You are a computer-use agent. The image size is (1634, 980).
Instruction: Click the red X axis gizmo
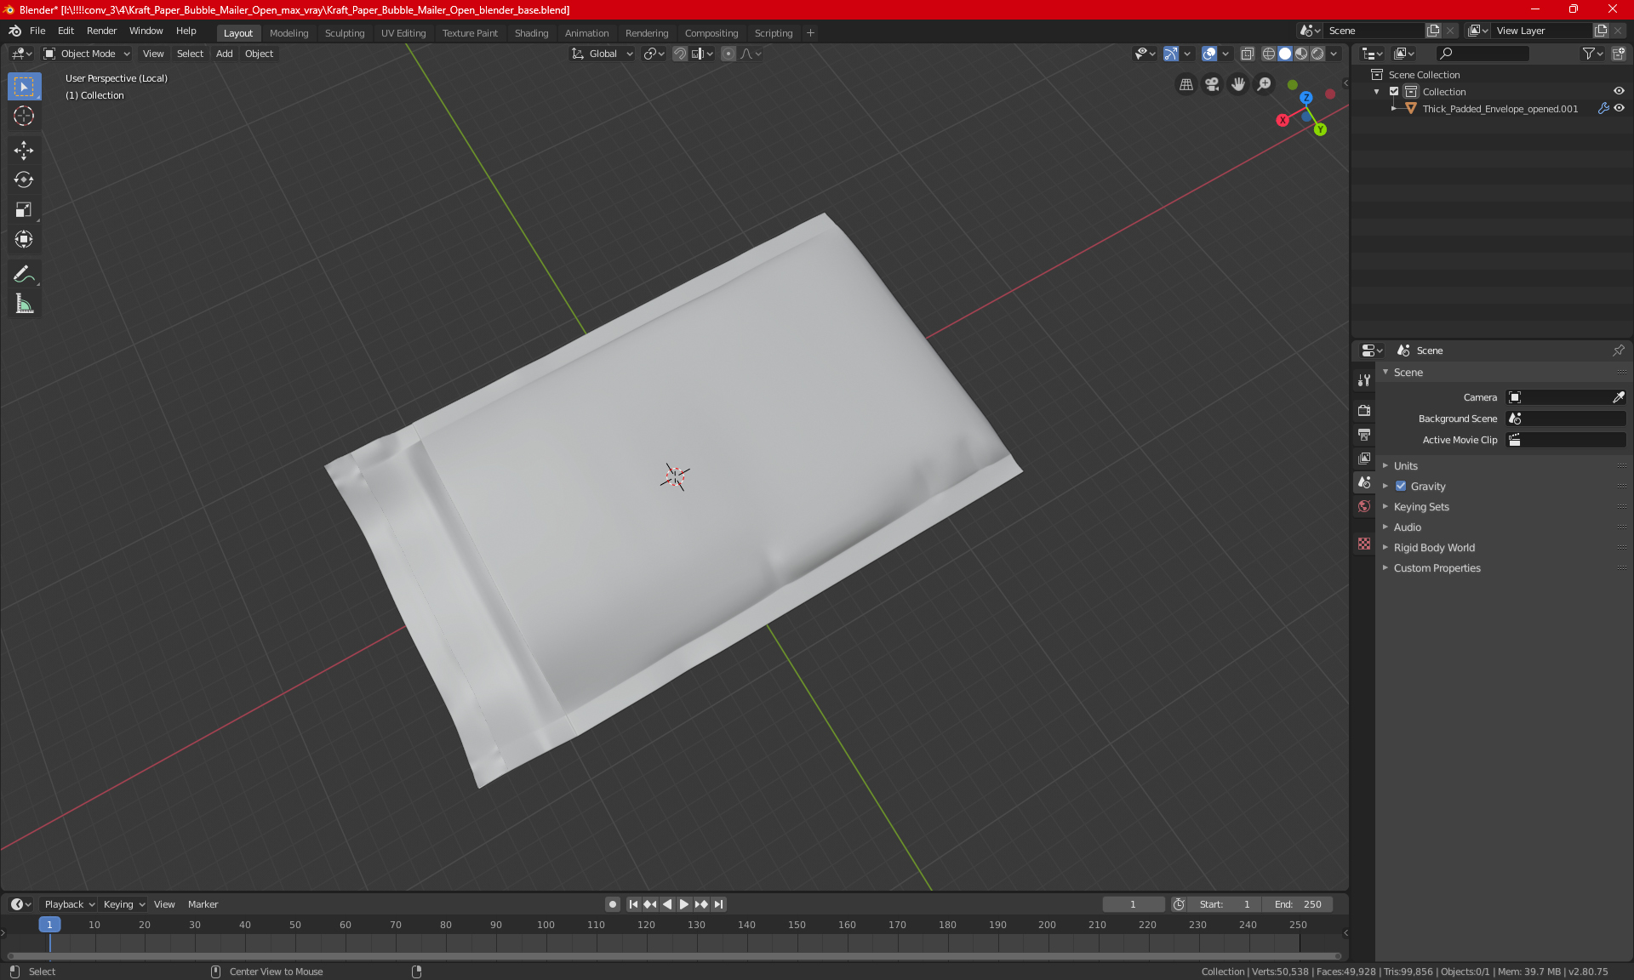(1283, 120)
